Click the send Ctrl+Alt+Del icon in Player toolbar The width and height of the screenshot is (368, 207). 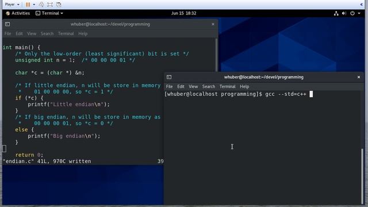click(x=41, y=5)
